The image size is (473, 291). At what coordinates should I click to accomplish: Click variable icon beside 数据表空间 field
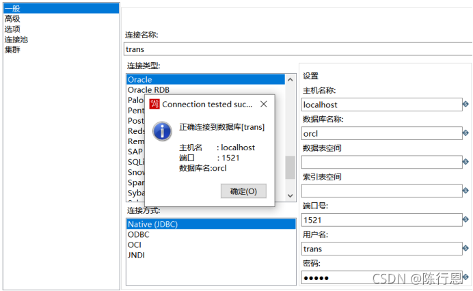[465, 162]
